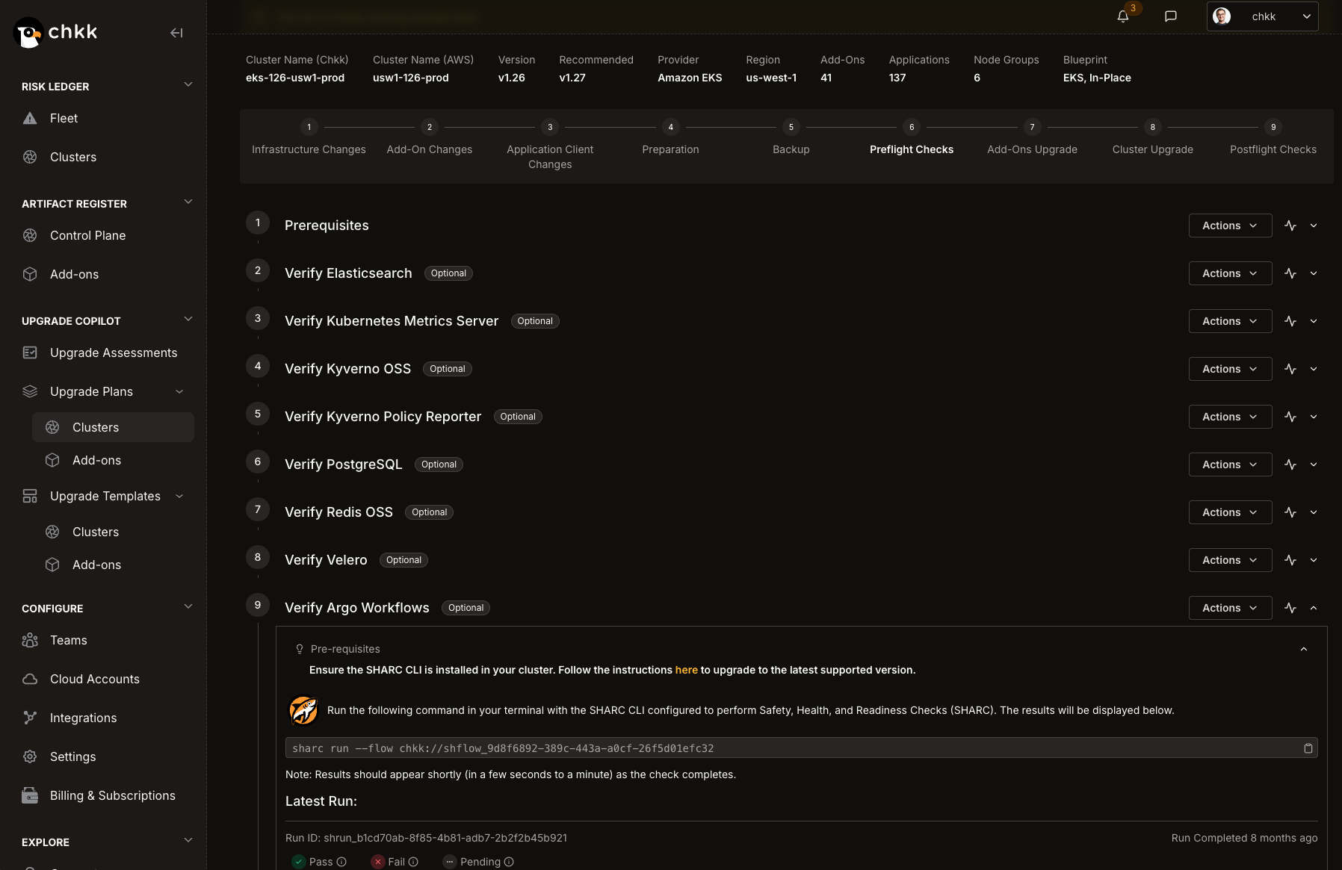The width and height of the screenshot is (1342, 870).
Task: Open activity icon for Verify Velero
Action: point(1290,560)
